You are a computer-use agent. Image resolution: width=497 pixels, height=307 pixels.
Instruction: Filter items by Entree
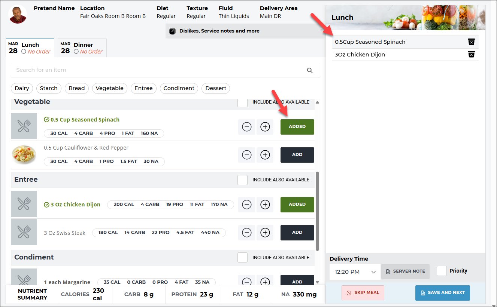tap(143, 88)
